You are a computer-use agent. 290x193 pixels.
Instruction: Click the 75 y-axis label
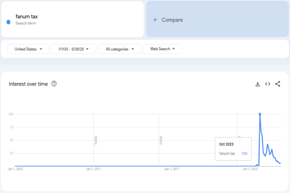(12, 127)
